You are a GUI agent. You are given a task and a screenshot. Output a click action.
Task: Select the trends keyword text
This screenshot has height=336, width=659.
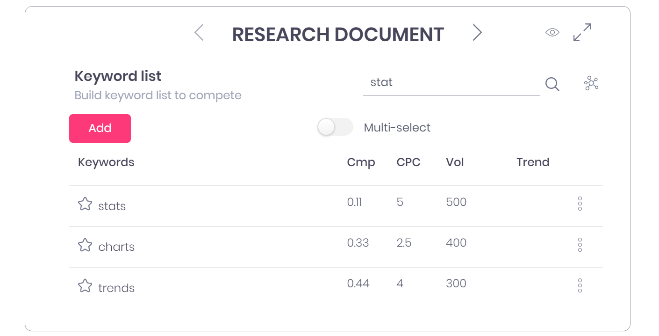tap(116, 288)
